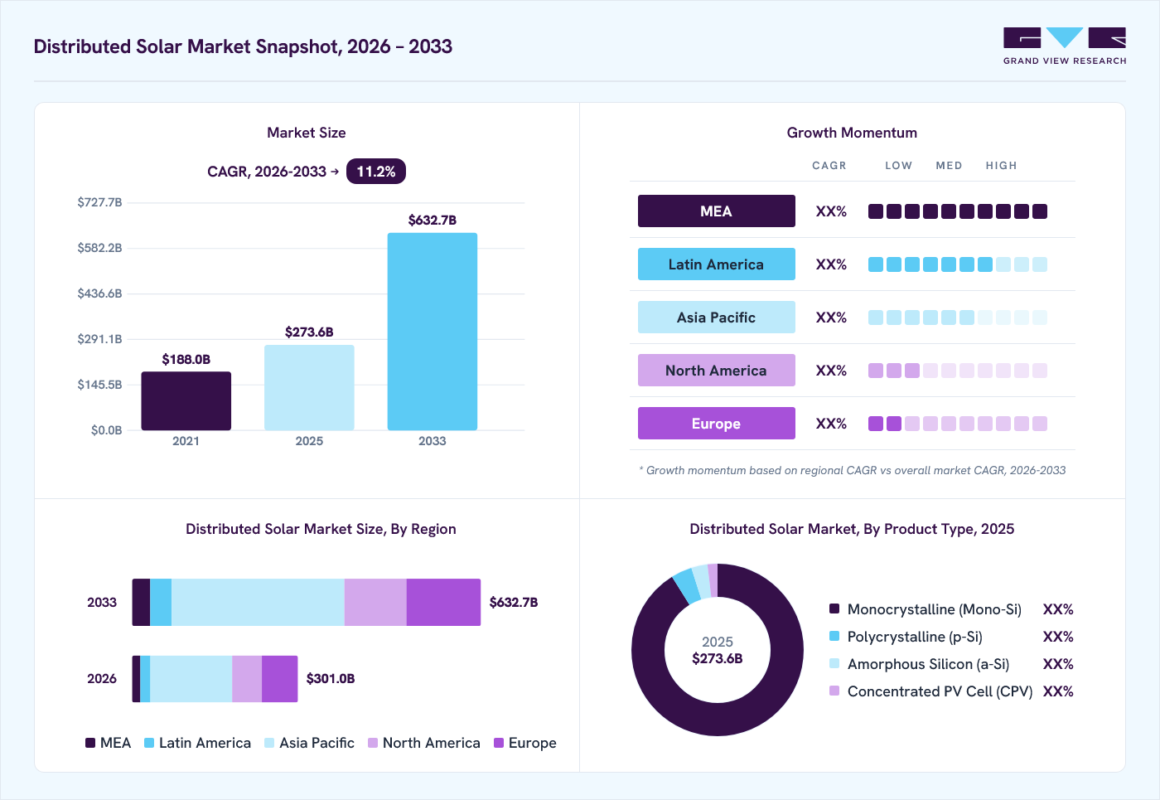Click the $727.7B y-axis label
The image size is (1160, 800).
click(99, 202)
